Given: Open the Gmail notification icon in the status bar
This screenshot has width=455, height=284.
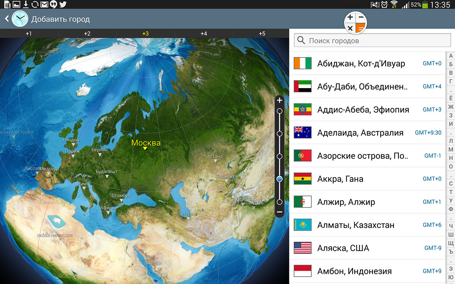Looking at the screenshot, I should (44, 5).
